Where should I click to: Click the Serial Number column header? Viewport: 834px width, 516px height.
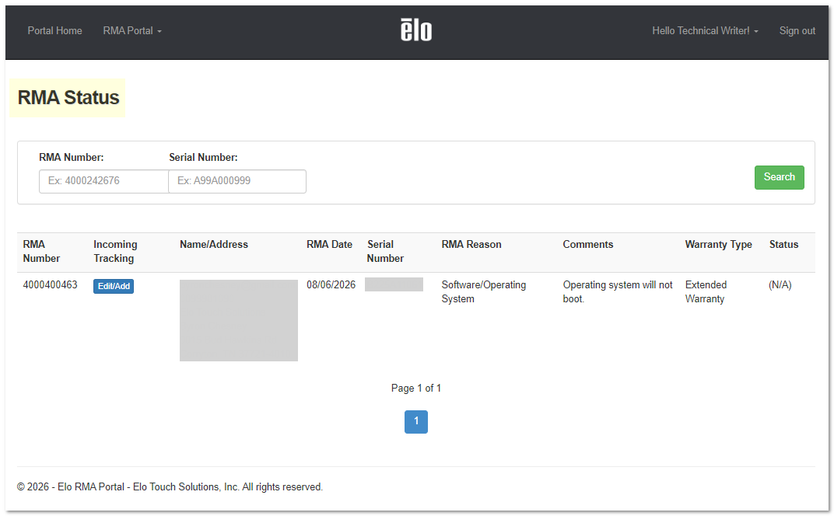coord(385,251)
